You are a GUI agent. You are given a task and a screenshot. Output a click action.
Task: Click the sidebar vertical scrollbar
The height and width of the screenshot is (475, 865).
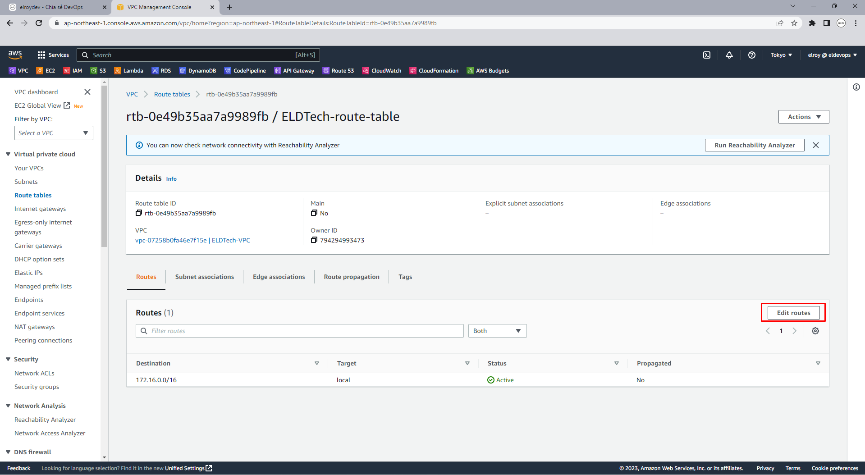pyautogui.click(x=105, y=167)
